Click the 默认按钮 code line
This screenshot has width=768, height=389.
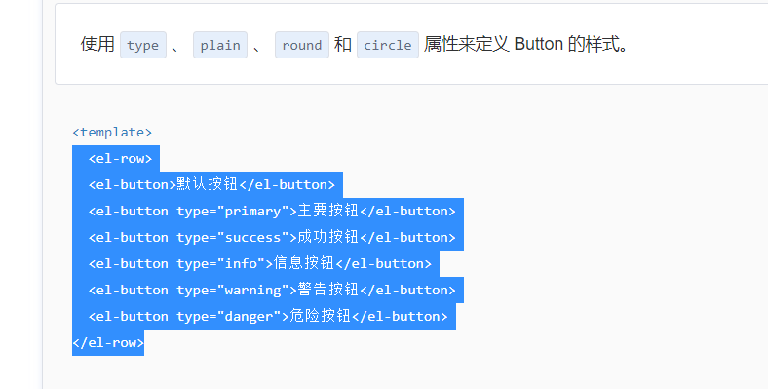click(x=211, y=184)
